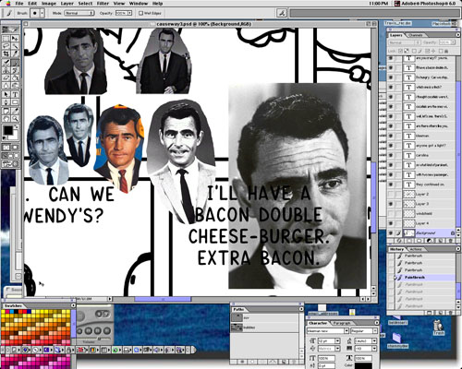462x369 pixels.
Task: Toggle the Wet Edges checkbox
Action: [x=140, y=13]
